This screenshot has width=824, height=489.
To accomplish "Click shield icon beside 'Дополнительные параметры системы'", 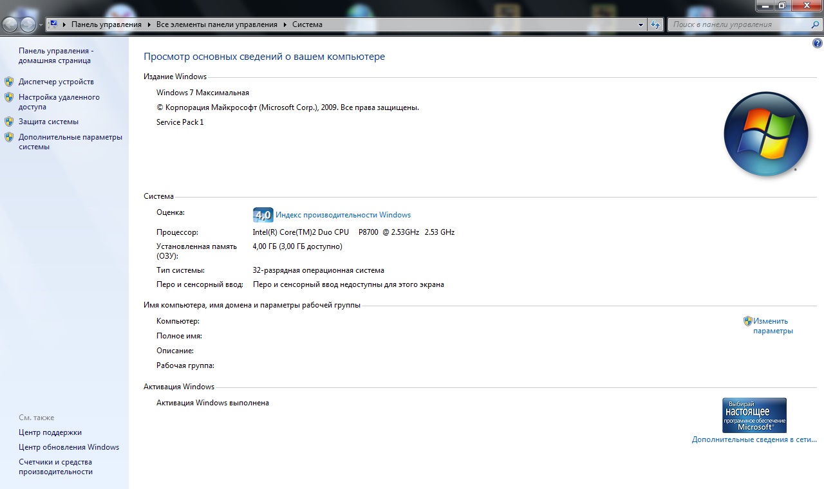I will coord(9,137).
